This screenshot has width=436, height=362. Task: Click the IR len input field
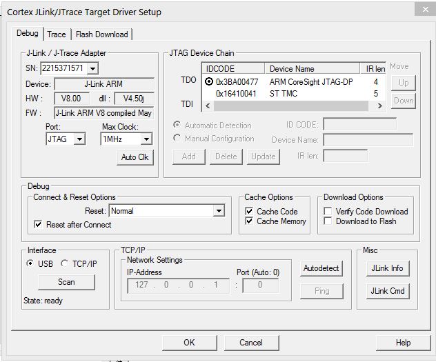coord(346,156)
